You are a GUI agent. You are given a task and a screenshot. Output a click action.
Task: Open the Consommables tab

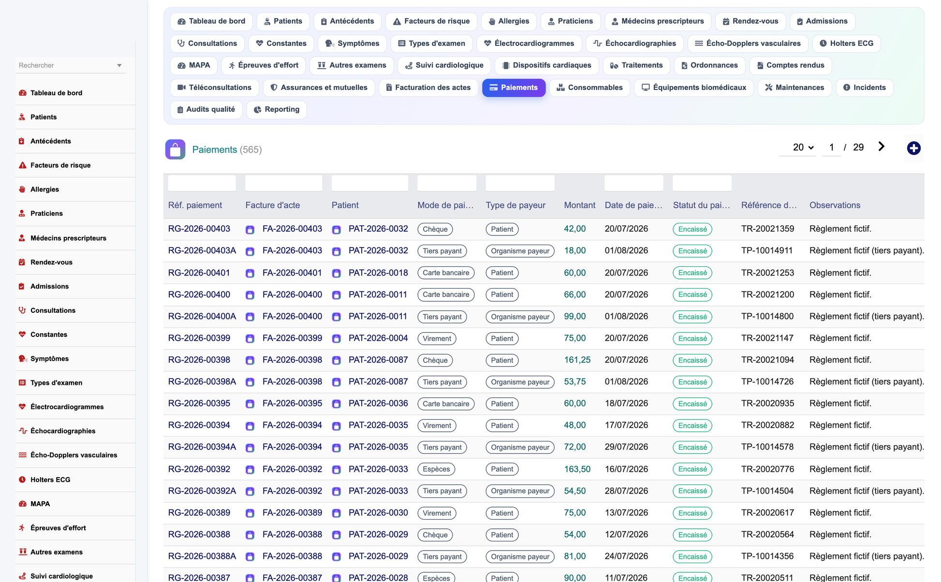pyautogui.click(x=589, y=87)
